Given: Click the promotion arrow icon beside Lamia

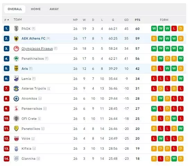Looking at the screenshot, I should pos(34,78).
